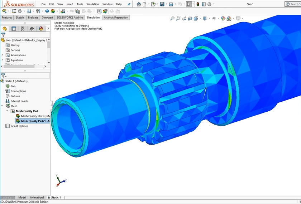Click the Search input field
The width and height of the screenshot is (301, 204).
pyautogui.click(x=294, y=4)
